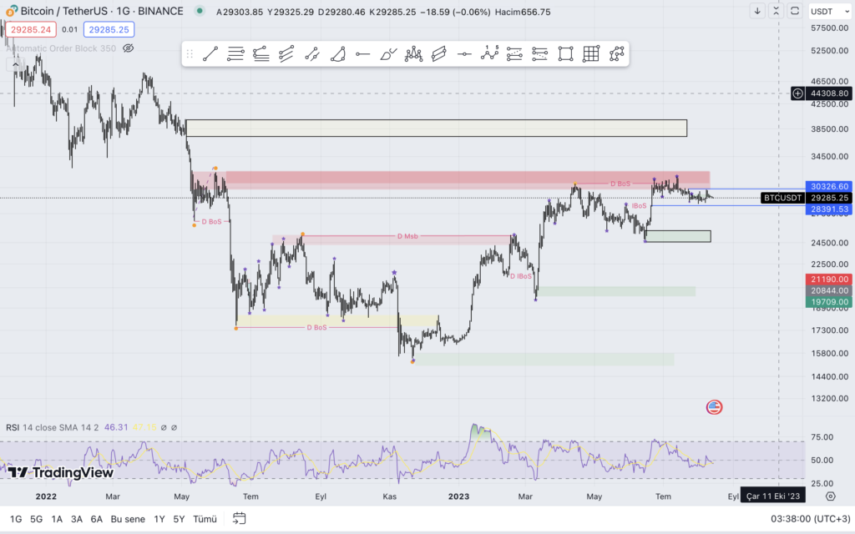This screenshot has width=855, height=534.
Task: Select the Gann Box grid tool
Action: (591, 54)
